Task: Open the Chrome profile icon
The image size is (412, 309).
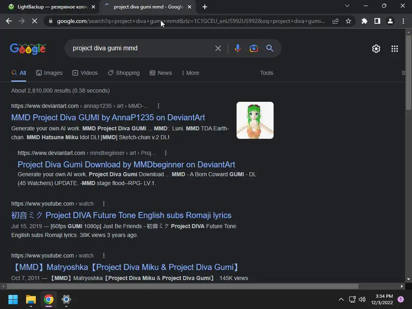Action: click(390, 21)
